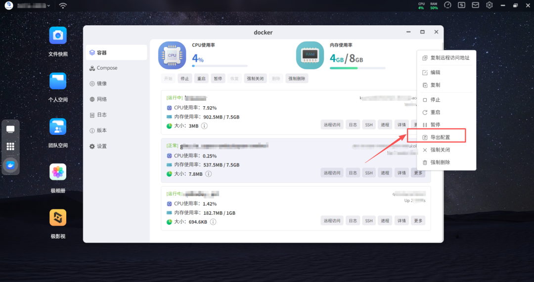Viewport: 534px width, 282px height.
Task: Click the large RAM module icon
Action: coord(310,55)
